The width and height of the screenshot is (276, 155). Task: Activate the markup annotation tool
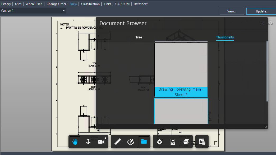131,141
